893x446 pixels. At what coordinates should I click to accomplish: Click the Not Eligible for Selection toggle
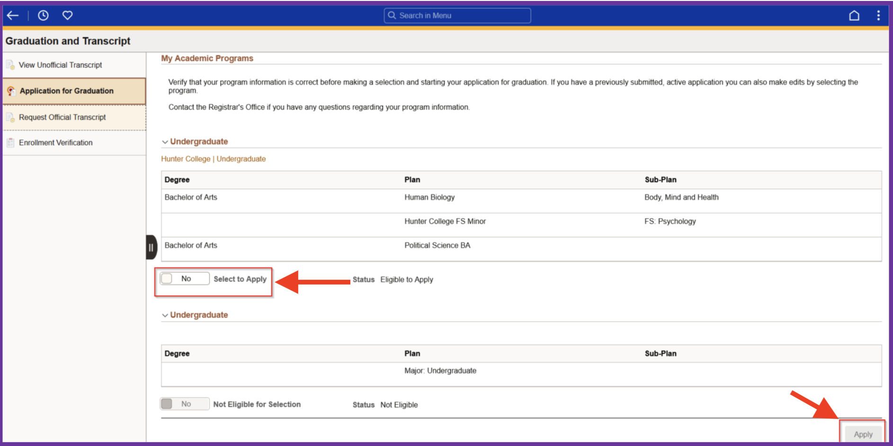pyautogui.click(x=184, y=404)
